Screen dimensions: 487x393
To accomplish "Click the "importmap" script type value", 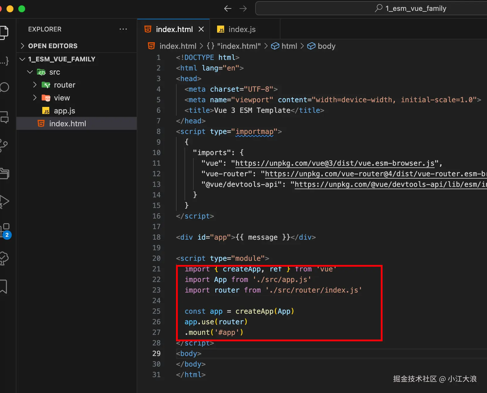I will 254,132.
